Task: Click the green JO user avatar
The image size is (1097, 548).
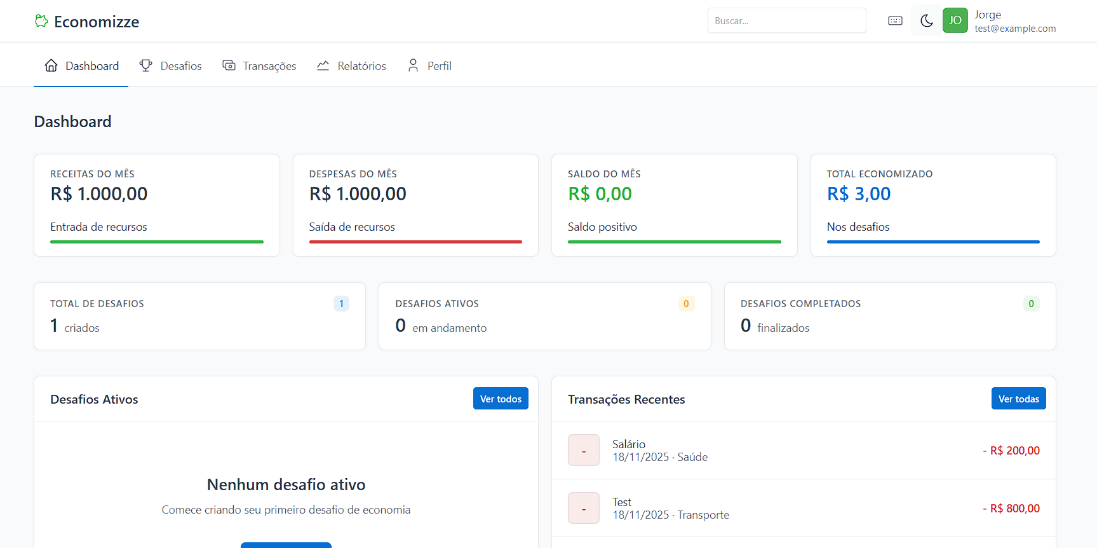Action: pos(955,20)
